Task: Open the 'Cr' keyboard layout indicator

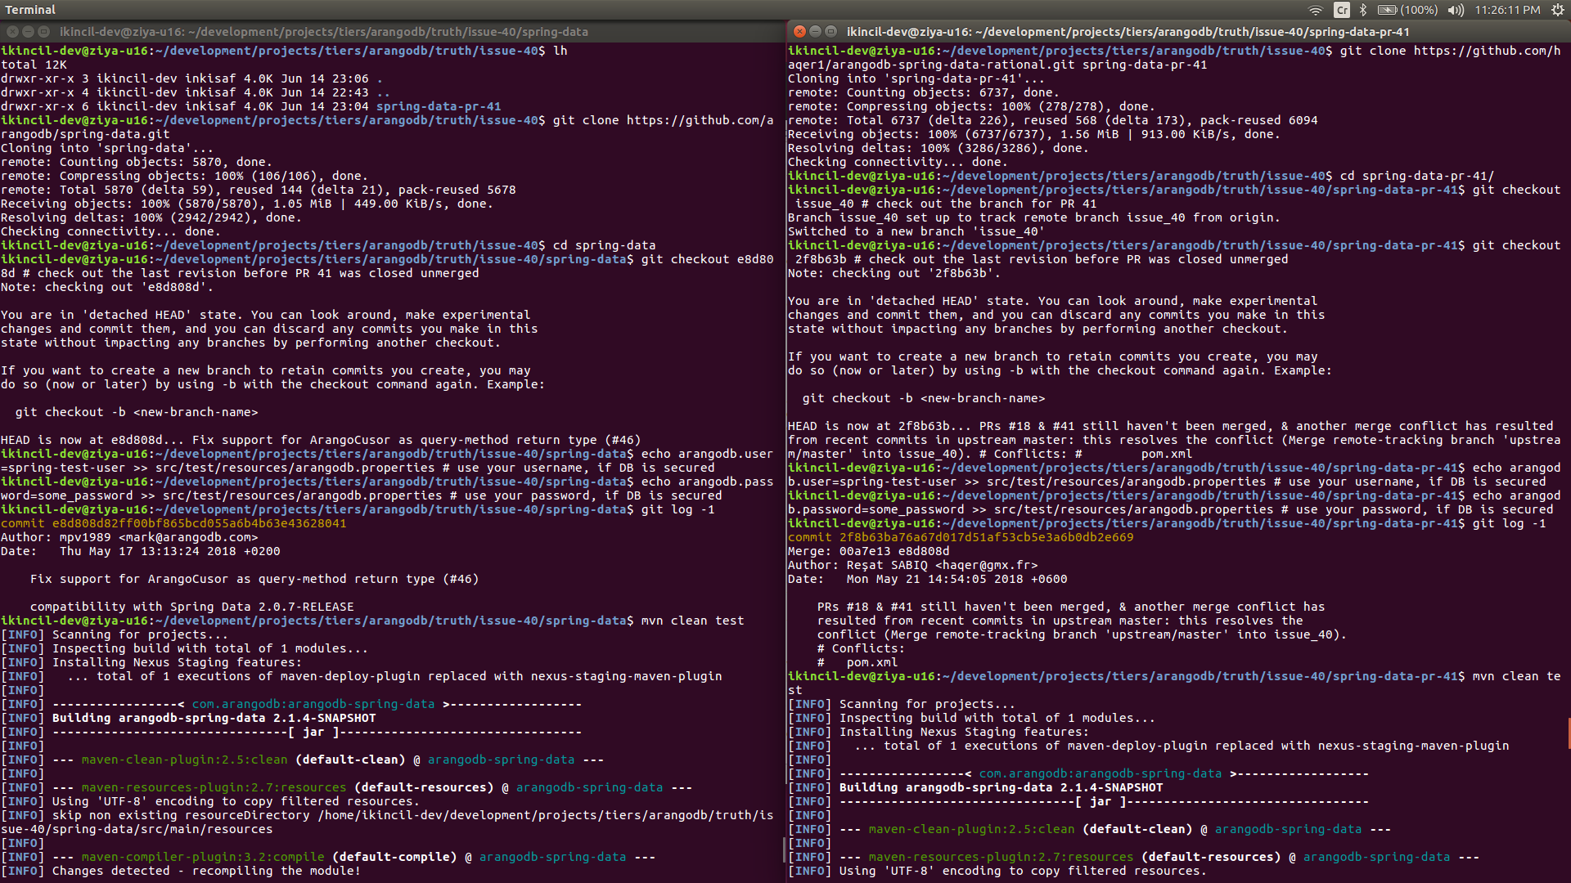Action: (1342, 10)
